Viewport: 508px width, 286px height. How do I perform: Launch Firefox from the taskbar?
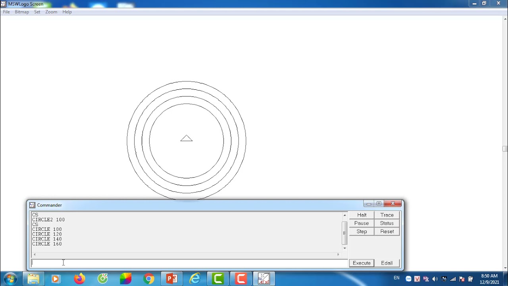click(x=79, y=279)
